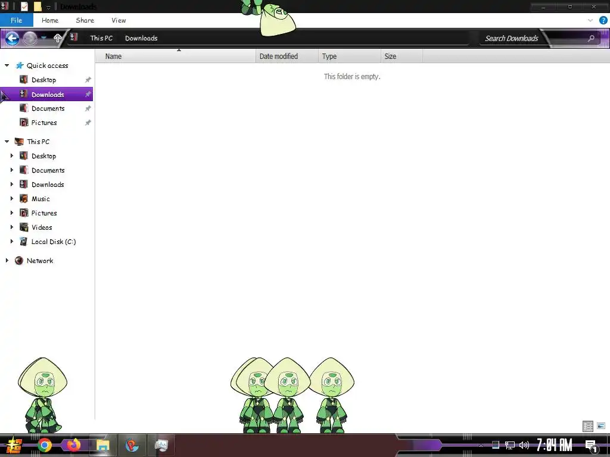Click the pin icon beside Quick access Pictures

tap(88, 123)
